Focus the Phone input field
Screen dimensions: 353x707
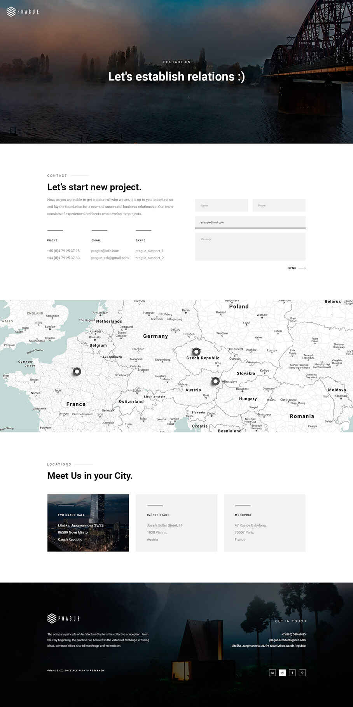coord(279,205)
